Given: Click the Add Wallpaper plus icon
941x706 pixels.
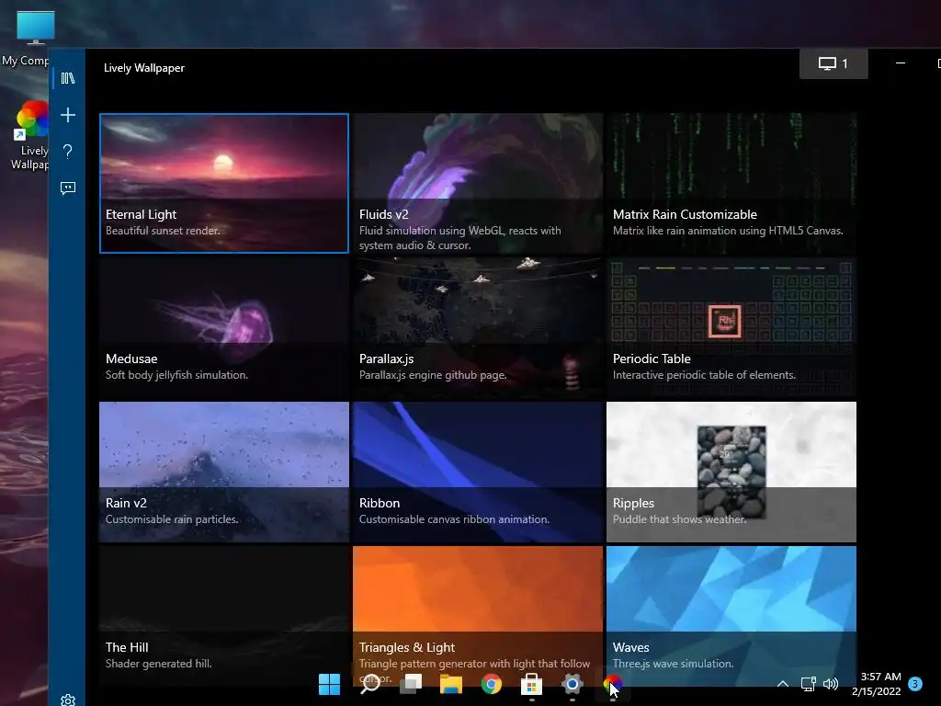Looking at the screenshot, I should tap(68, 115).
